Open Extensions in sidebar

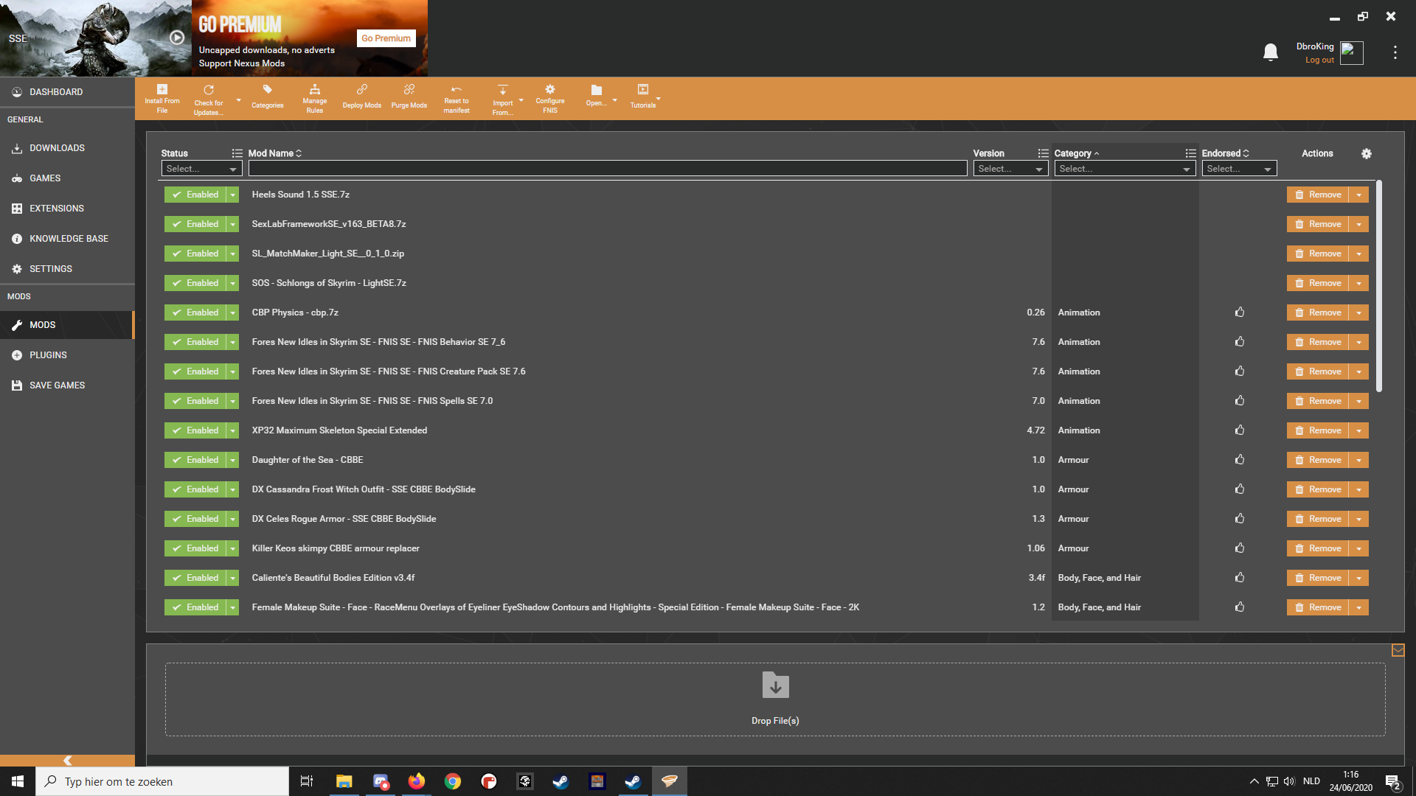pyautogui.click(x=67, y=209)
